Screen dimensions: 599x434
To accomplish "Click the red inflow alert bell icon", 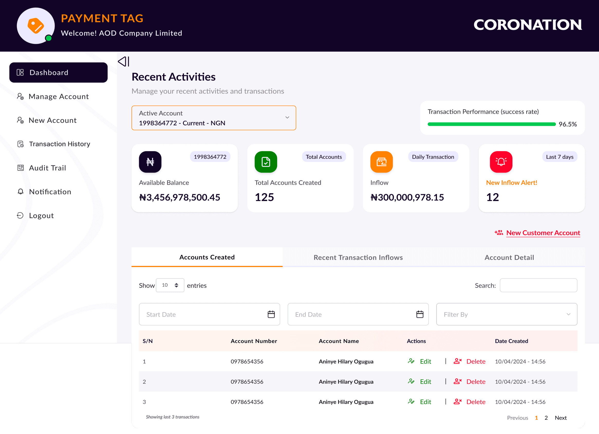I will coord(501,162).
